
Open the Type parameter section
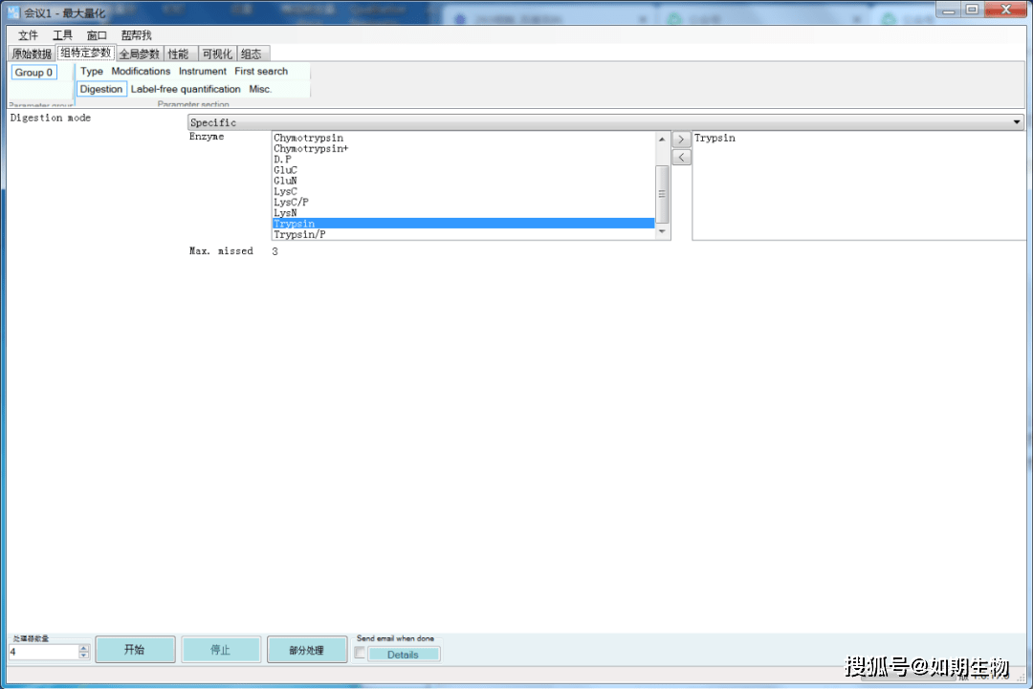click(x=92, y=71)
